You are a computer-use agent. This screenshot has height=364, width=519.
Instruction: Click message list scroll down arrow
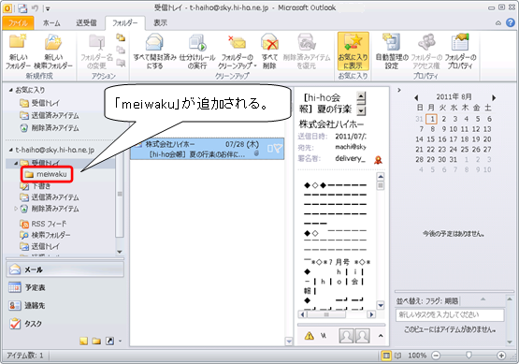click(289, 342)
